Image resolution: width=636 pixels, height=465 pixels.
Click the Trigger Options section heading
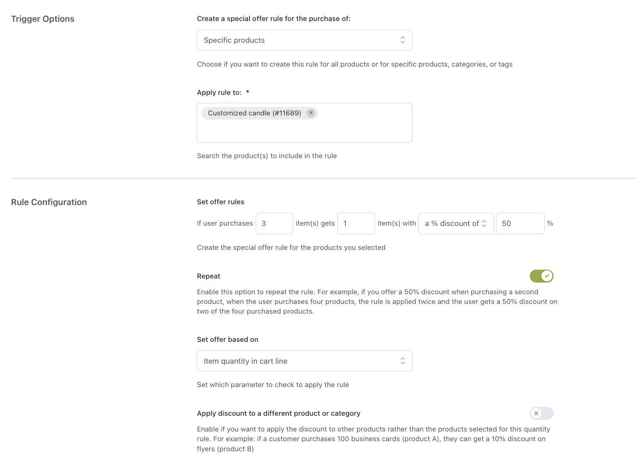click(x=43, y=19)
